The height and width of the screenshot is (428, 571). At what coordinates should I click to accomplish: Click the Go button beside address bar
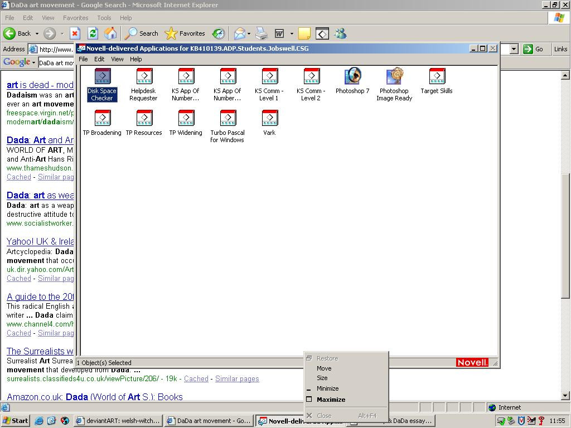[x=533, y=49]
